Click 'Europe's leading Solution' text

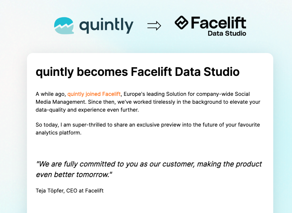coord(153,94)
